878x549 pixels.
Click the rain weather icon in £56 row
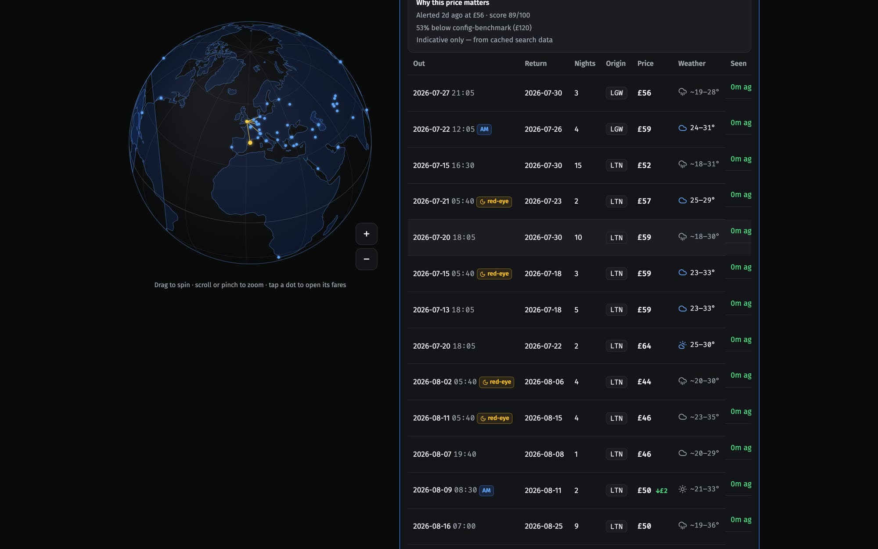(x=682, y=92)
